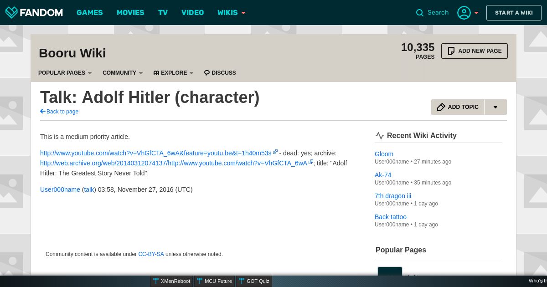Click the Fandom heart logo
This screenshot has height=287, width=547.
tap(11, 12)
